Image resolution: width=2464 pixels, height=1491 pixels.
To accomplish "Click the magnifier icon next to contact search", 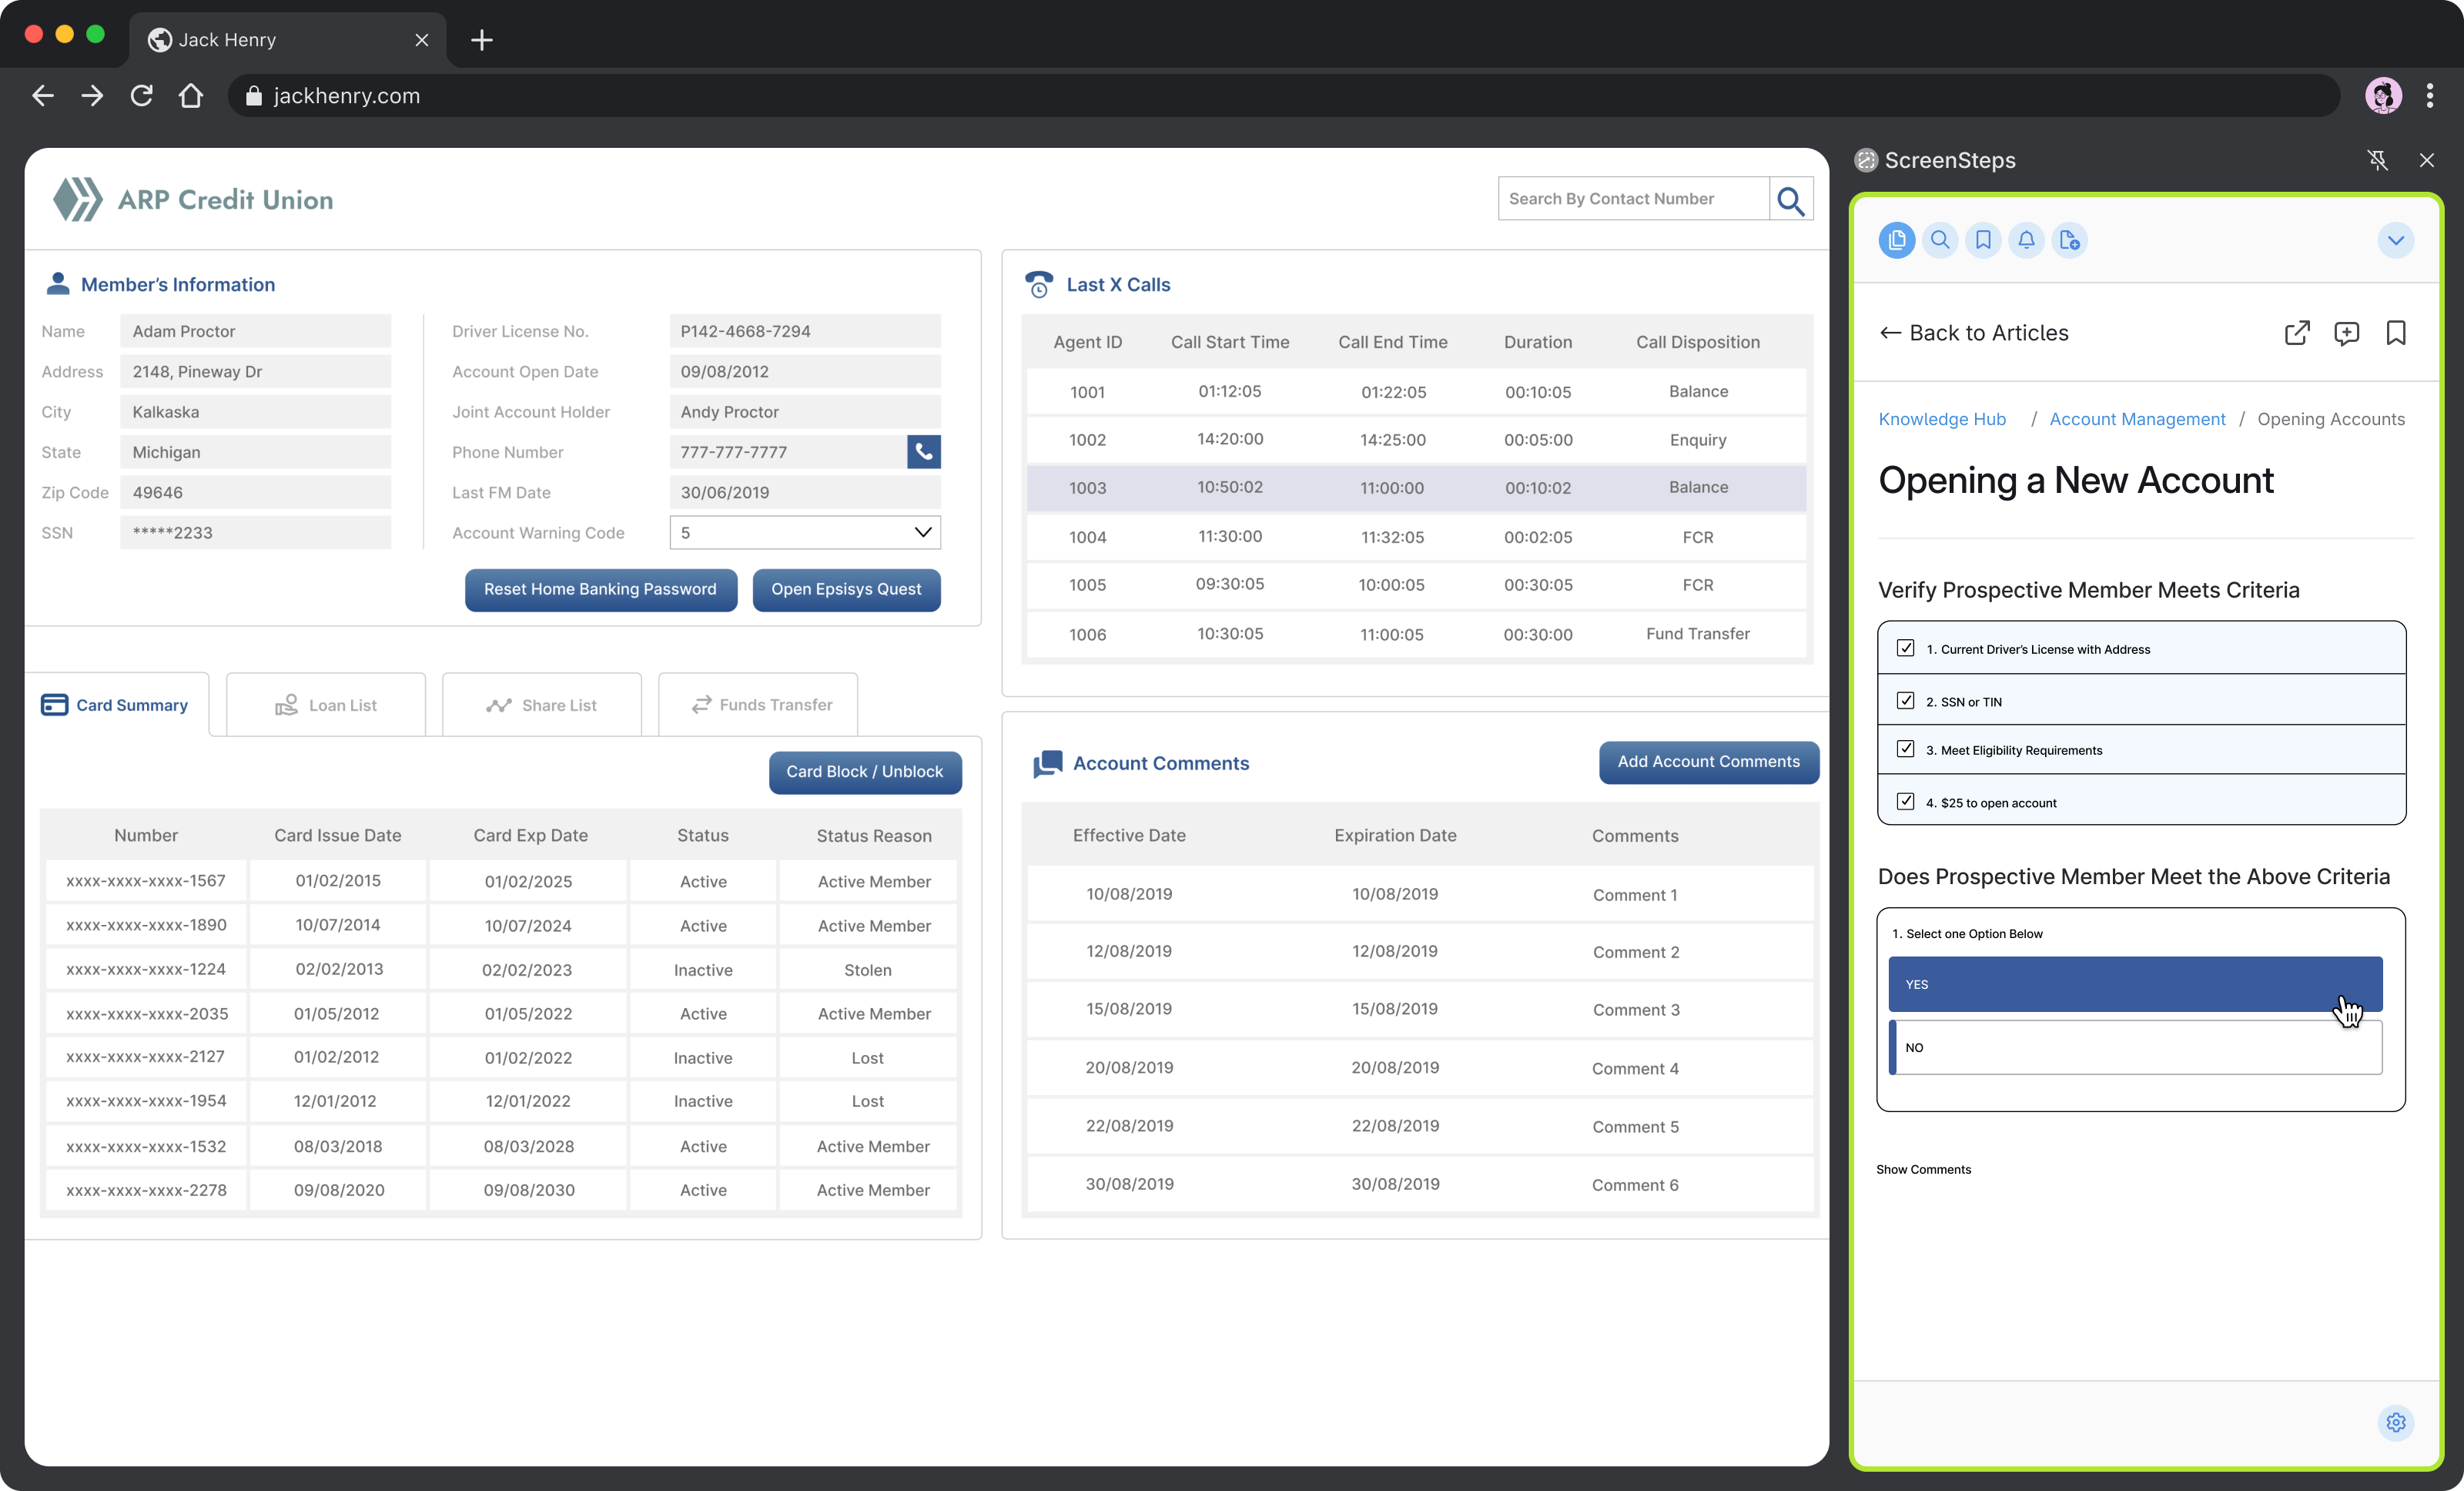I will tap(1790, 200).
